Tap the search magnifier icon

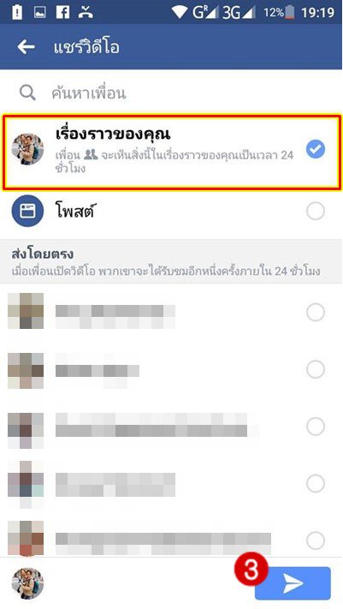(x=27, y=93)
